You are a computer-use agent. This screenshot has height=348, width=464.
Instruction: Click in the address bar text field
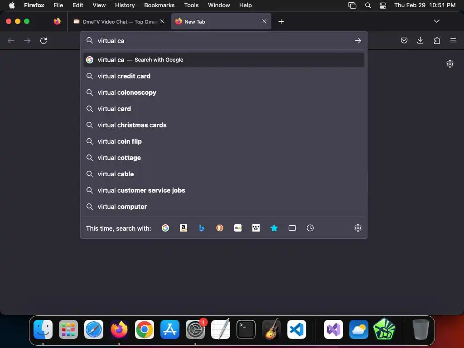click(223, 40)
